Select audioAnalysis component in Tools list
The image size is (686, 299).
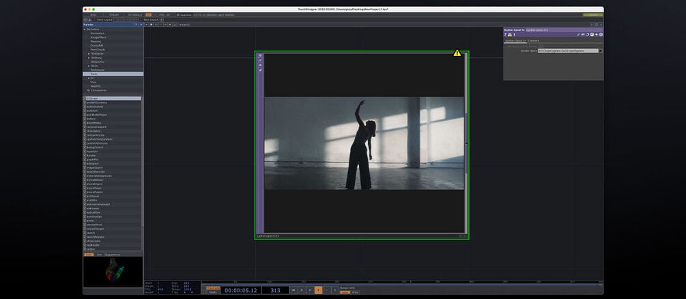pos(96,106)
